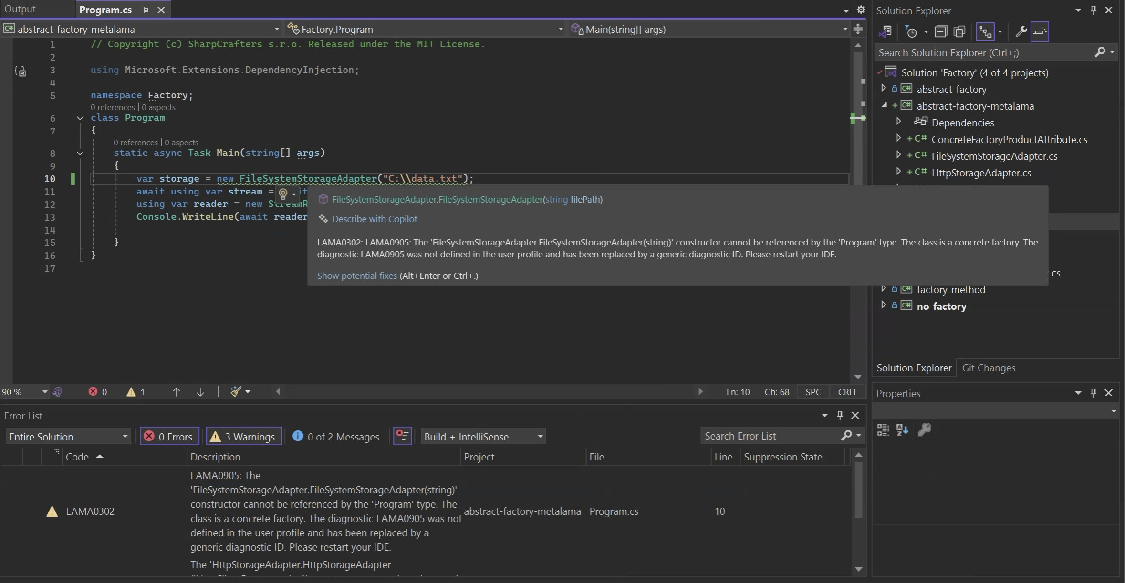The image size is (1125, 583).
Task: Click Describe with Copilot button
Action: 374,219
